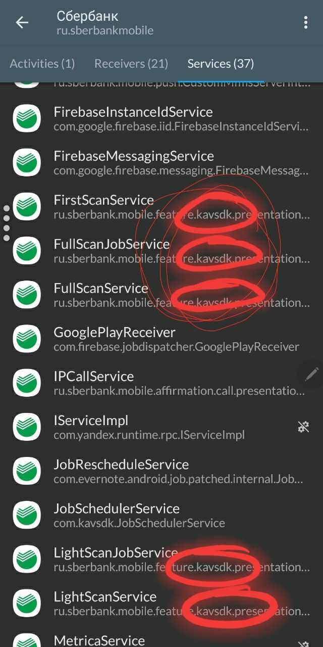The width and height of the screenshot is (323, 647).
Task: Tap the back arrow in header
Action: (x=22, y=23)
